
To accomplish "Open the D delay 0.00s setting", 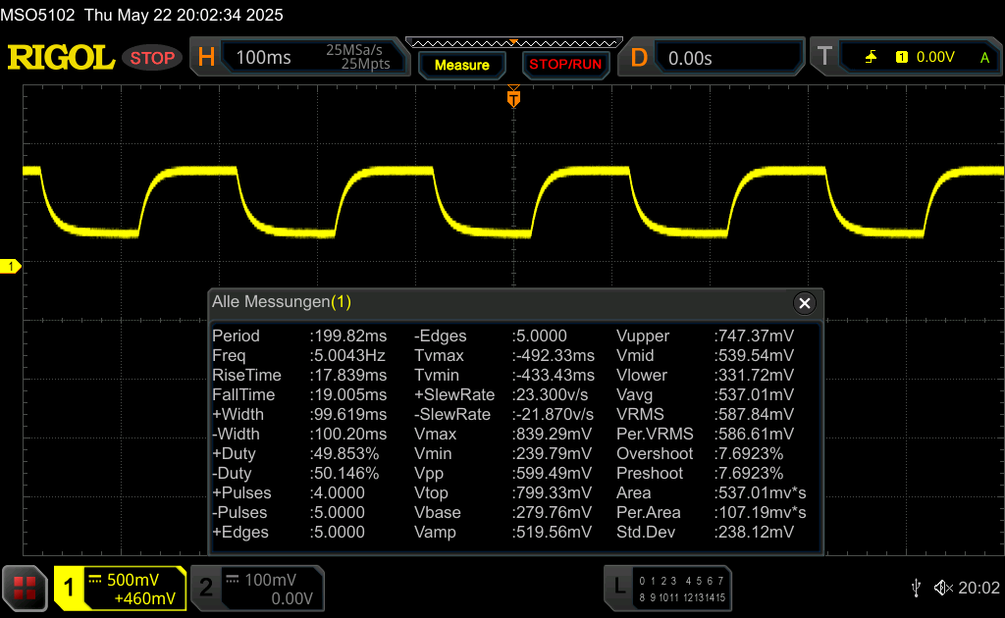I will (x=690, y=58).
